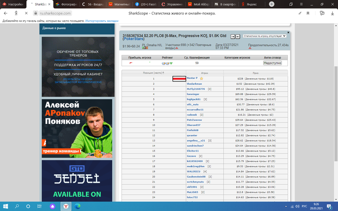Switch to the Фотографии tab

67,4
